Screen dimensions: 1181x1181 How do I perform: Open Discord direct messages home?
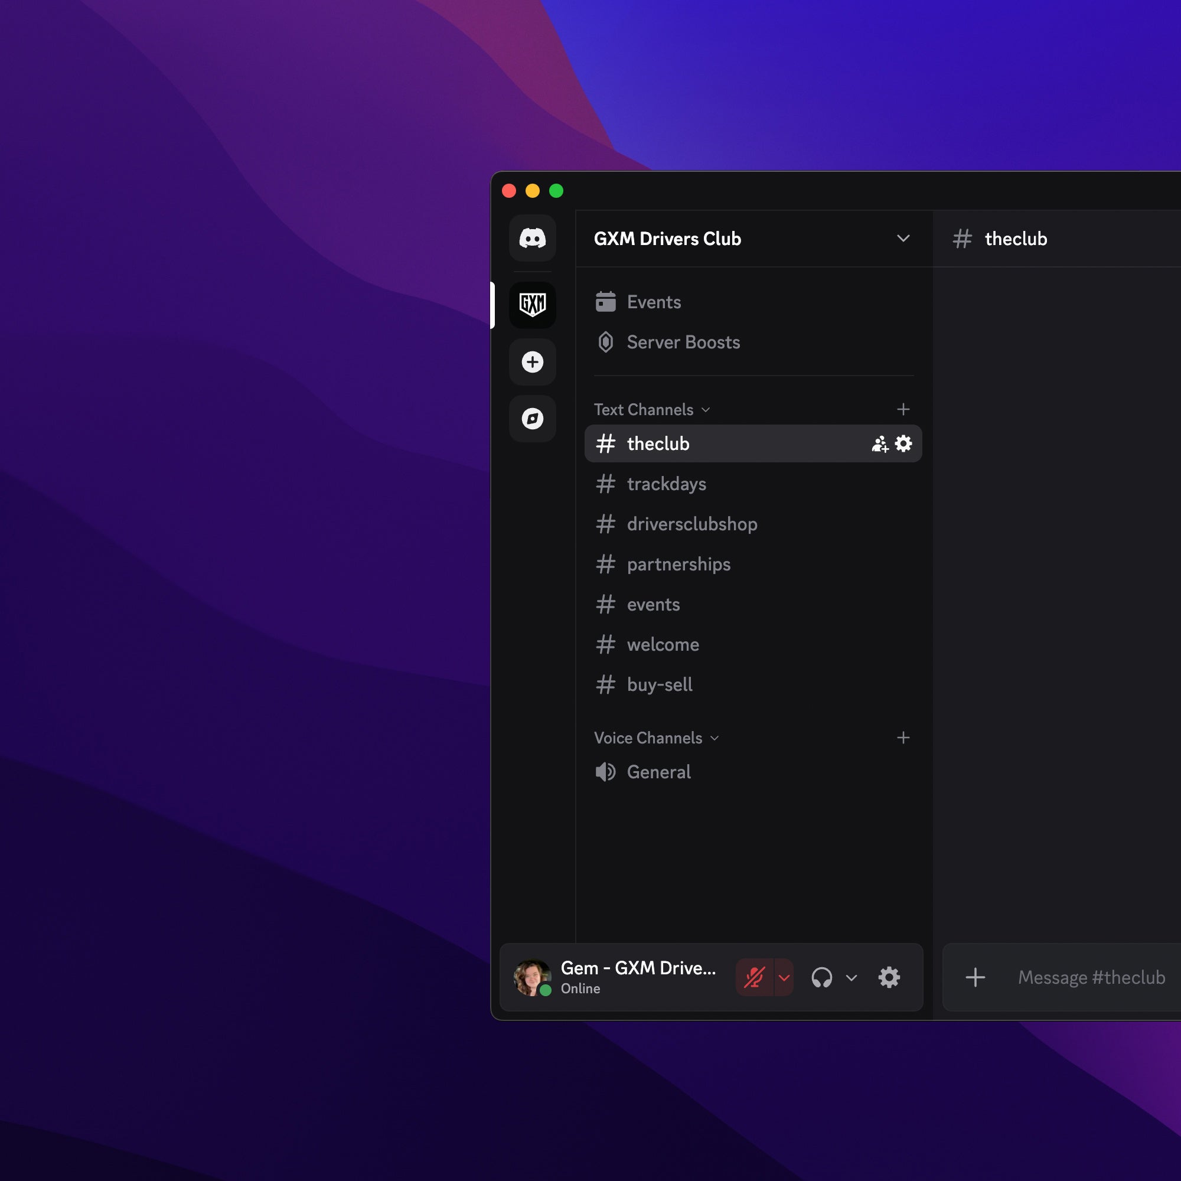[x=533, y=238]
